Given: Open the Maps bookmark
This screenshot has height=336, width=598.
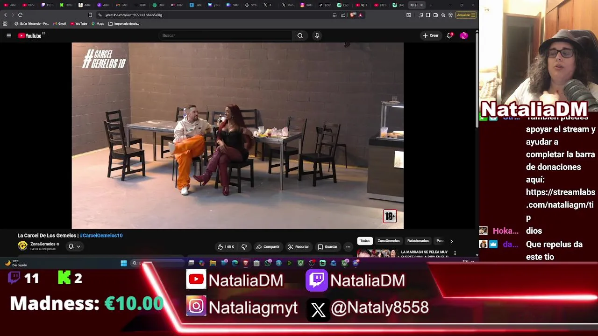Looking at the screenshot, I should (98, 24).
